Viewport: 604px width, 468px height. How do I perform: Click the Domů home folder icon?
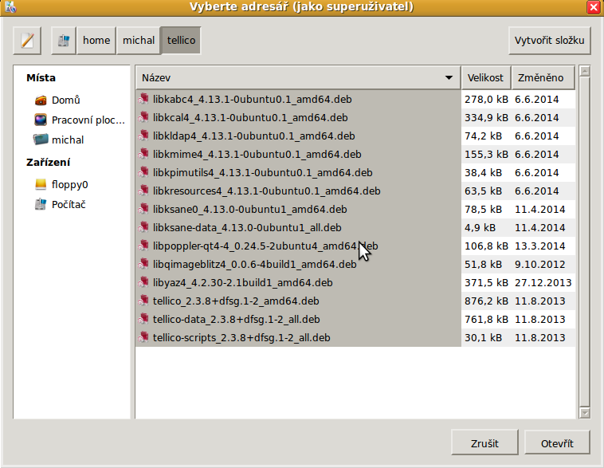pyautogui.click(x=41, y=100)
